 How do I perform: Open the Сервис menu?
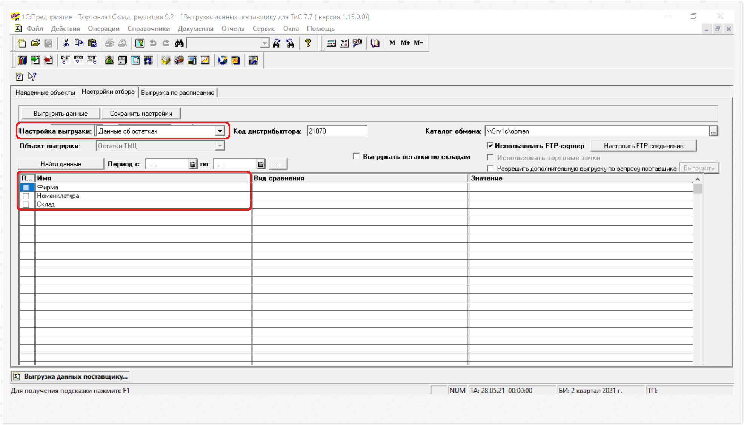(264, 29)
